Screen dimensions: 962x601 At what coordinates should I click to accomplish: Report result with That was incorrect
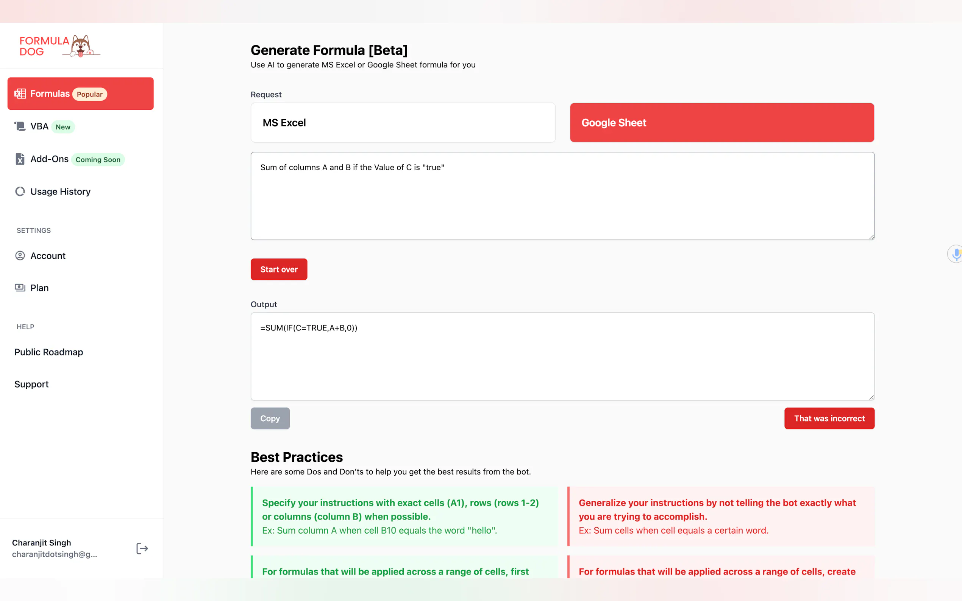pyautogui.click(x=829, y=419)
